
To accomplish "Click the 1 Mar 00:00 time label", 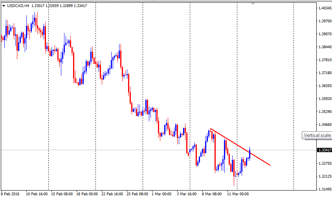I will pyautogui.click(x=161, y=194).
